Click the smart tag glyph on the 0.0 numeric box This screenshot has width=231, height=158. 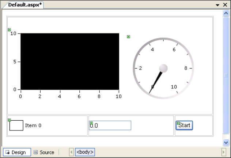click(x=91, y=123)
